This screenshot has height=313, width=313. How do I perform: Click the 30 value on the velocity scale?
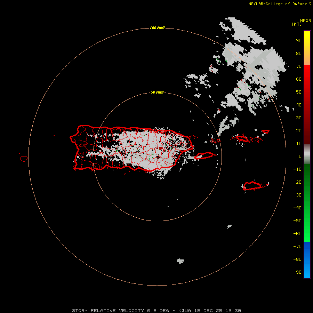click(299, 118)
